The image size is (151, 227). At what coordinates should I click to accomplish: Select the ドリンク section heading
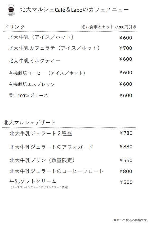(14, 27)
